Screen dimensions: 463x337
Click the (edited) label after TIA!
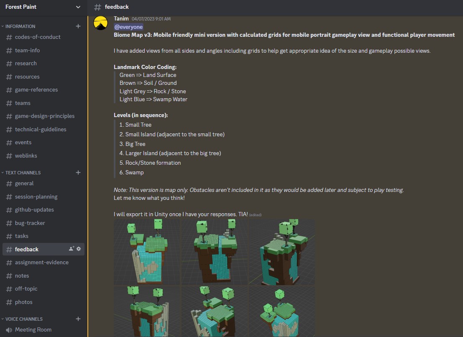[256, 215]
